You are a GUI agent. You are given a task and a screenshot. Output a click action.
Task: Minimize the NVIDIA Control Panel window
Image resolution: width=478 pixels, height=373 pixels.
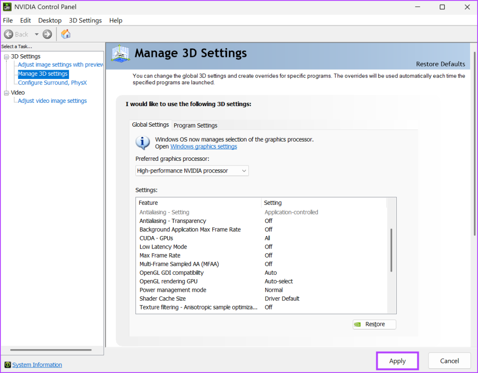pos(418,7)
